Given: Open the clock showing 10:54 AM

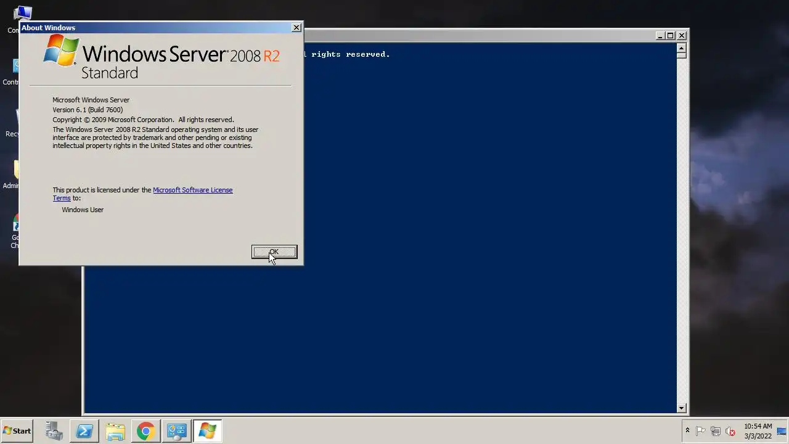Looking at the screenshot, I should point(758,431).
